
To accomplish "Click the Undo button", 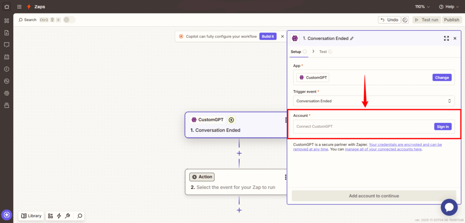I will point(389,20).
